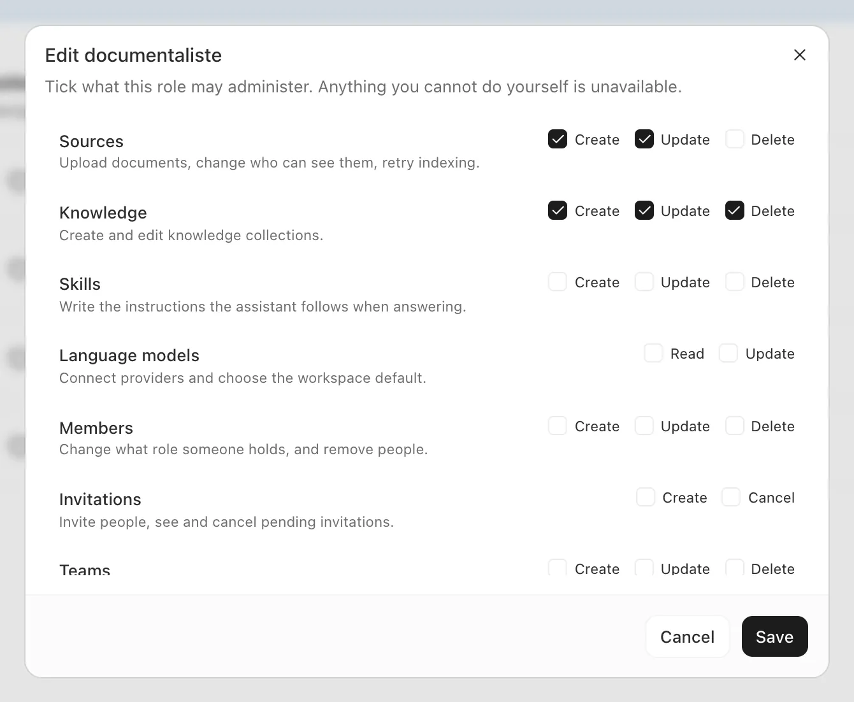Tick Update permission for Skills

(x=644, y=282)
